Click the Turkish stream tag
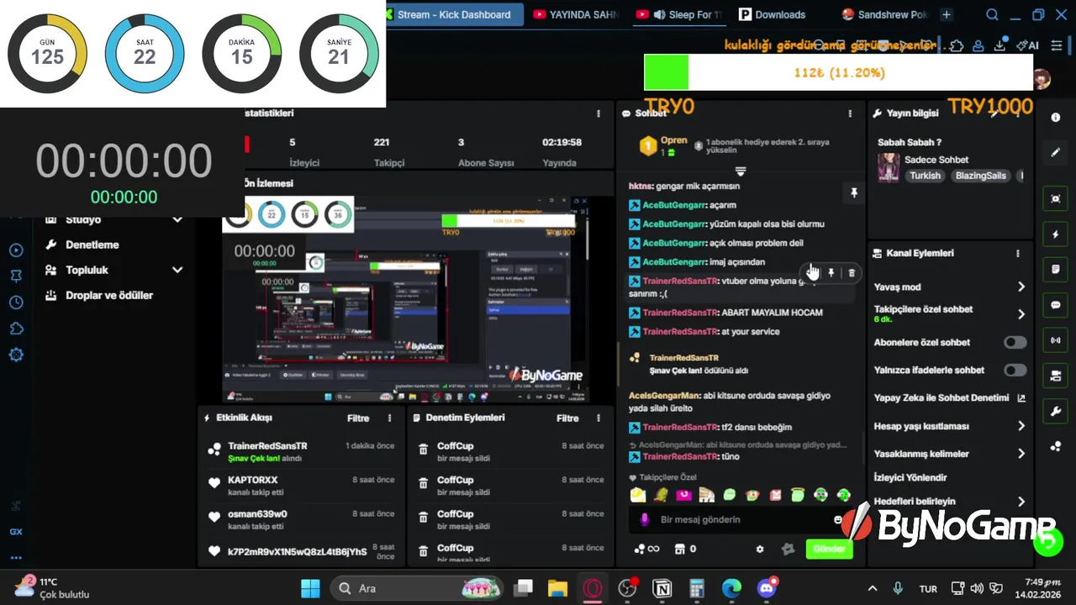The height and width of the screenshot is (605, 1076). coord(925,176)
